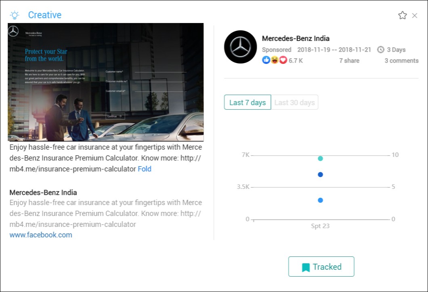Click the light blue chart data point
The height and width of the screenshot is (292, 428).
(320, 200)
